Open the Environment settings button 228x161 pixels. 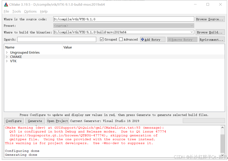(x=212, y=40)
